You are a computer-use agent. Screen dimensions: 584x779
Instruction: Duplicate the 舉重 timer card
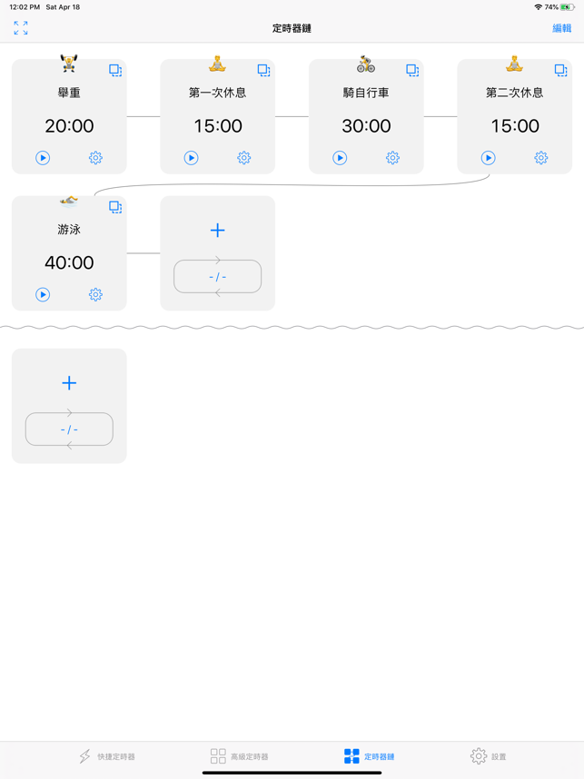pyautogui.click(x=115, y=69)
